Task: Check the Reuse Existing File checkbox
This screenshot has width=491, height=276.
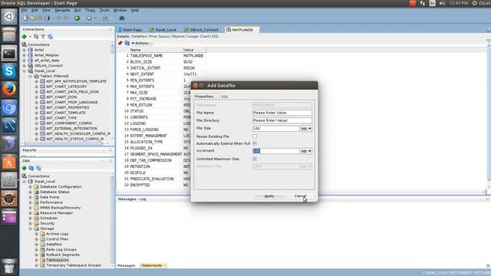Action: (255, 136)
